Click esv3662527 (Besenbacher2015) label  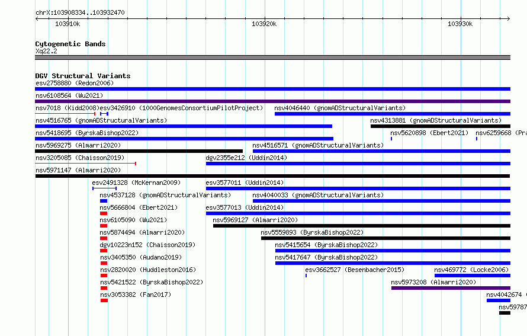click(355, 270)
